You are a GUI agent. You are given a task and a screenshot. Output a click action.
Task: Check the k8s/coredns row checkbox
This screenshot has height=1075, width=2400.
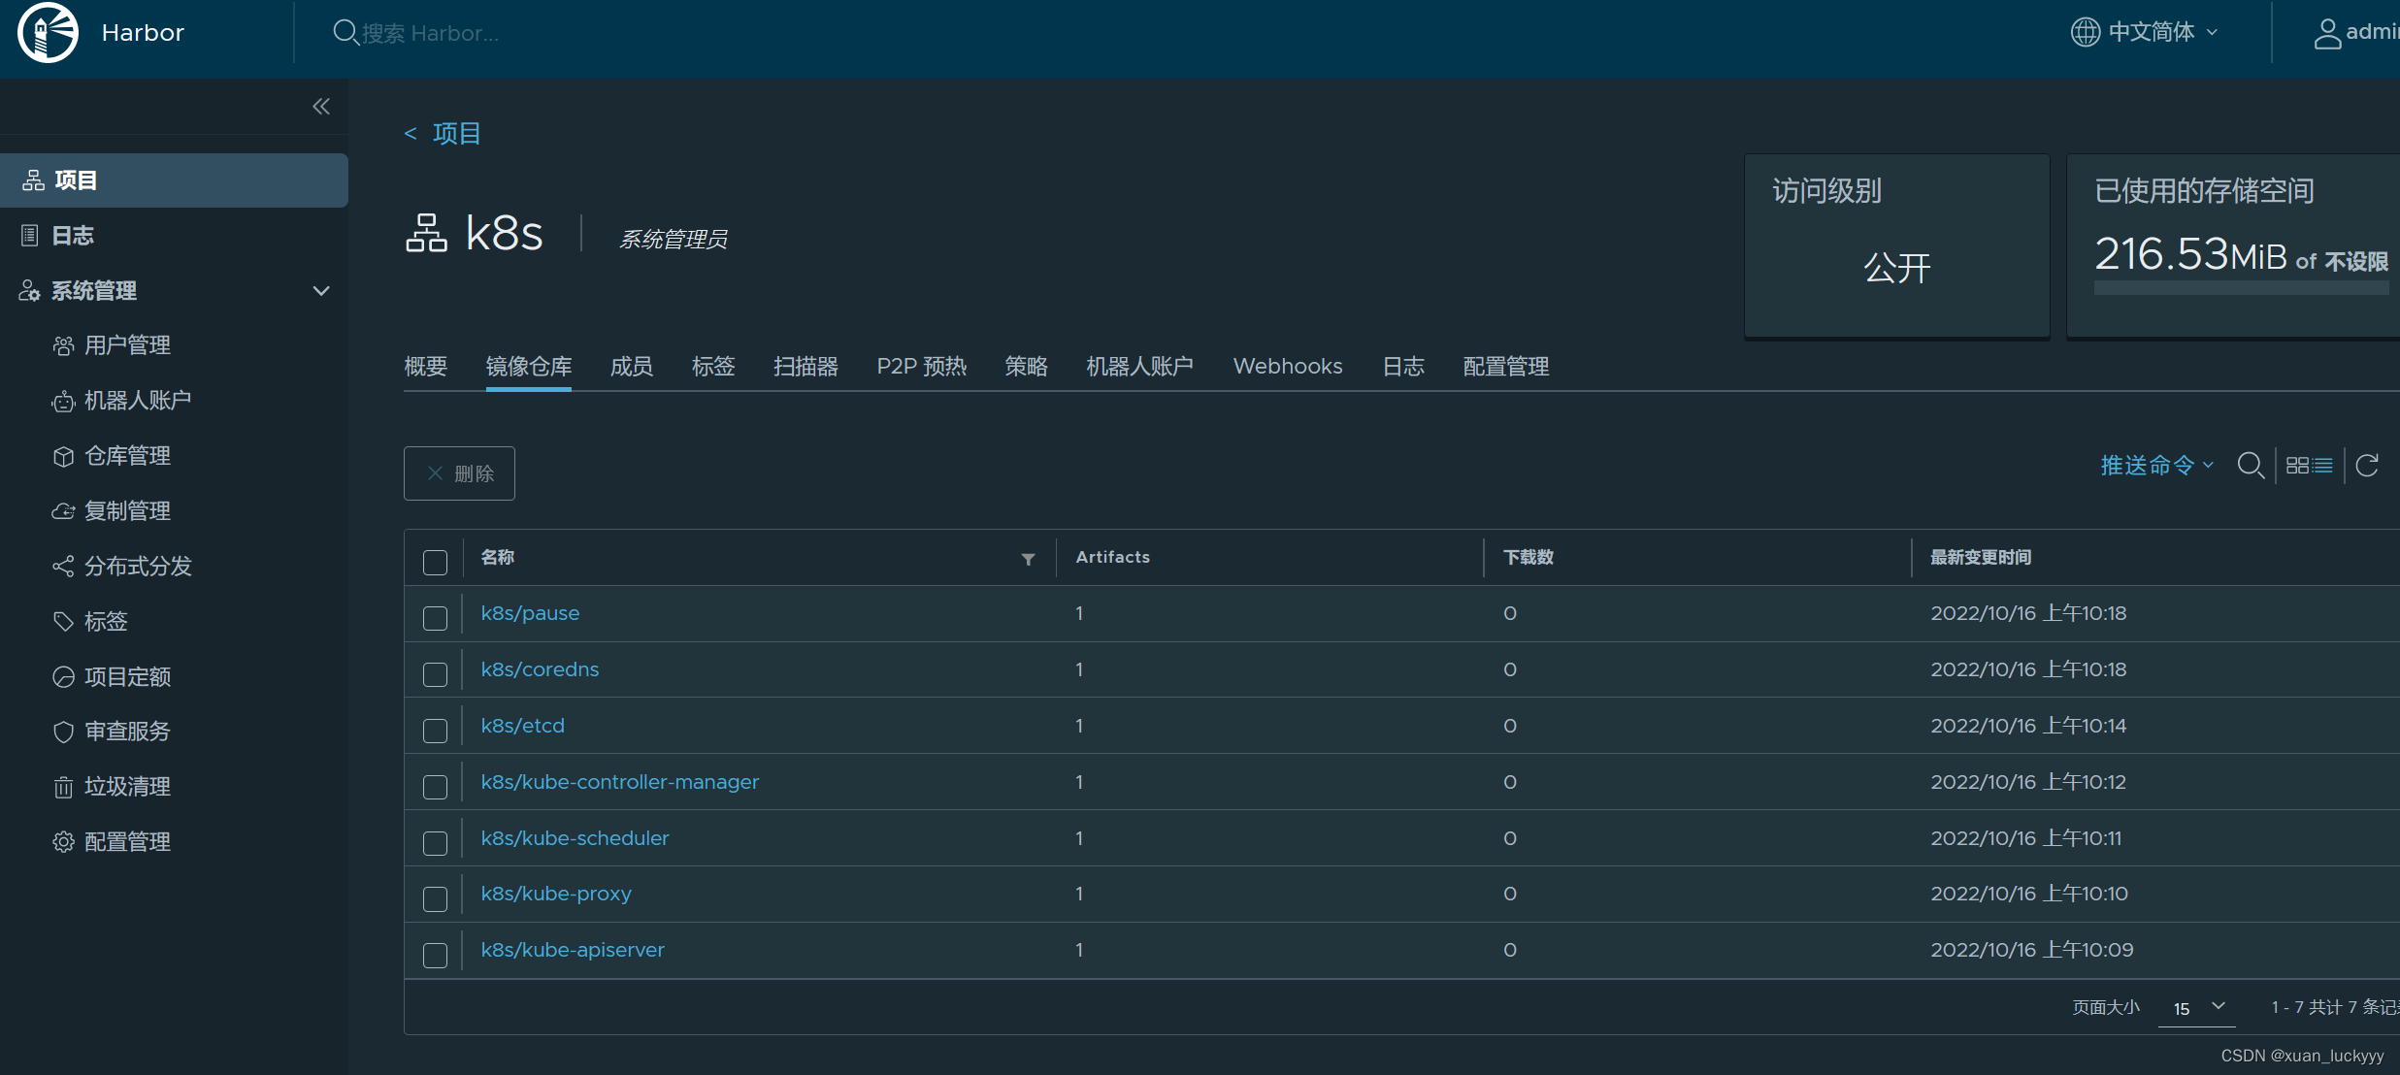tap(435, 674)
